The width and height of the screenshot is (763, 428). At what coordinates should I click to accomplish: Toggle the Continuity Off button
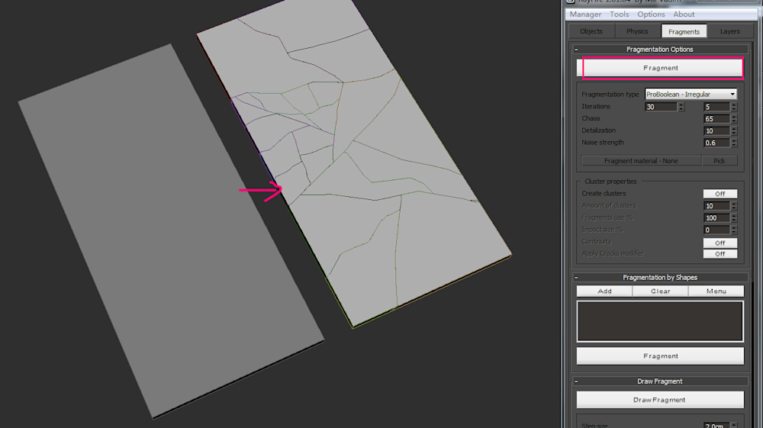[x=720, y=243]
